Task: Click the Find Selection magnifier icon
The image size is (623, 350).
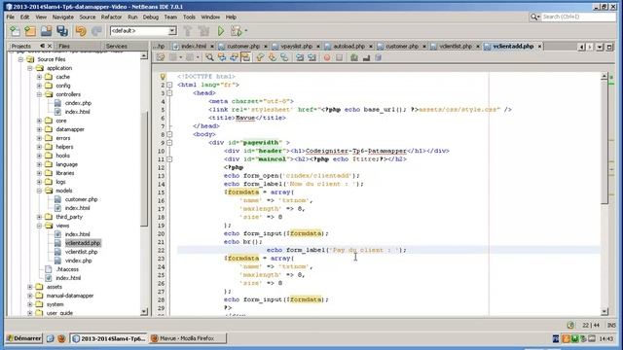Action: pos(209,57)
